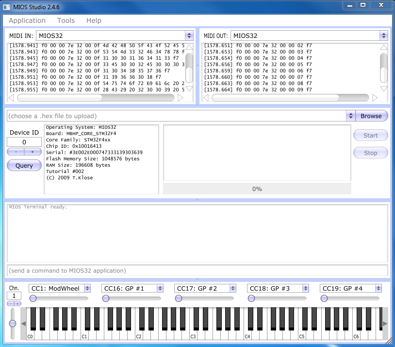Click the CC16: GP #1 slider handle
Image resolution: width=395 pixels, height=347 pixels.
pyautogui.click(x=105, y=298)
